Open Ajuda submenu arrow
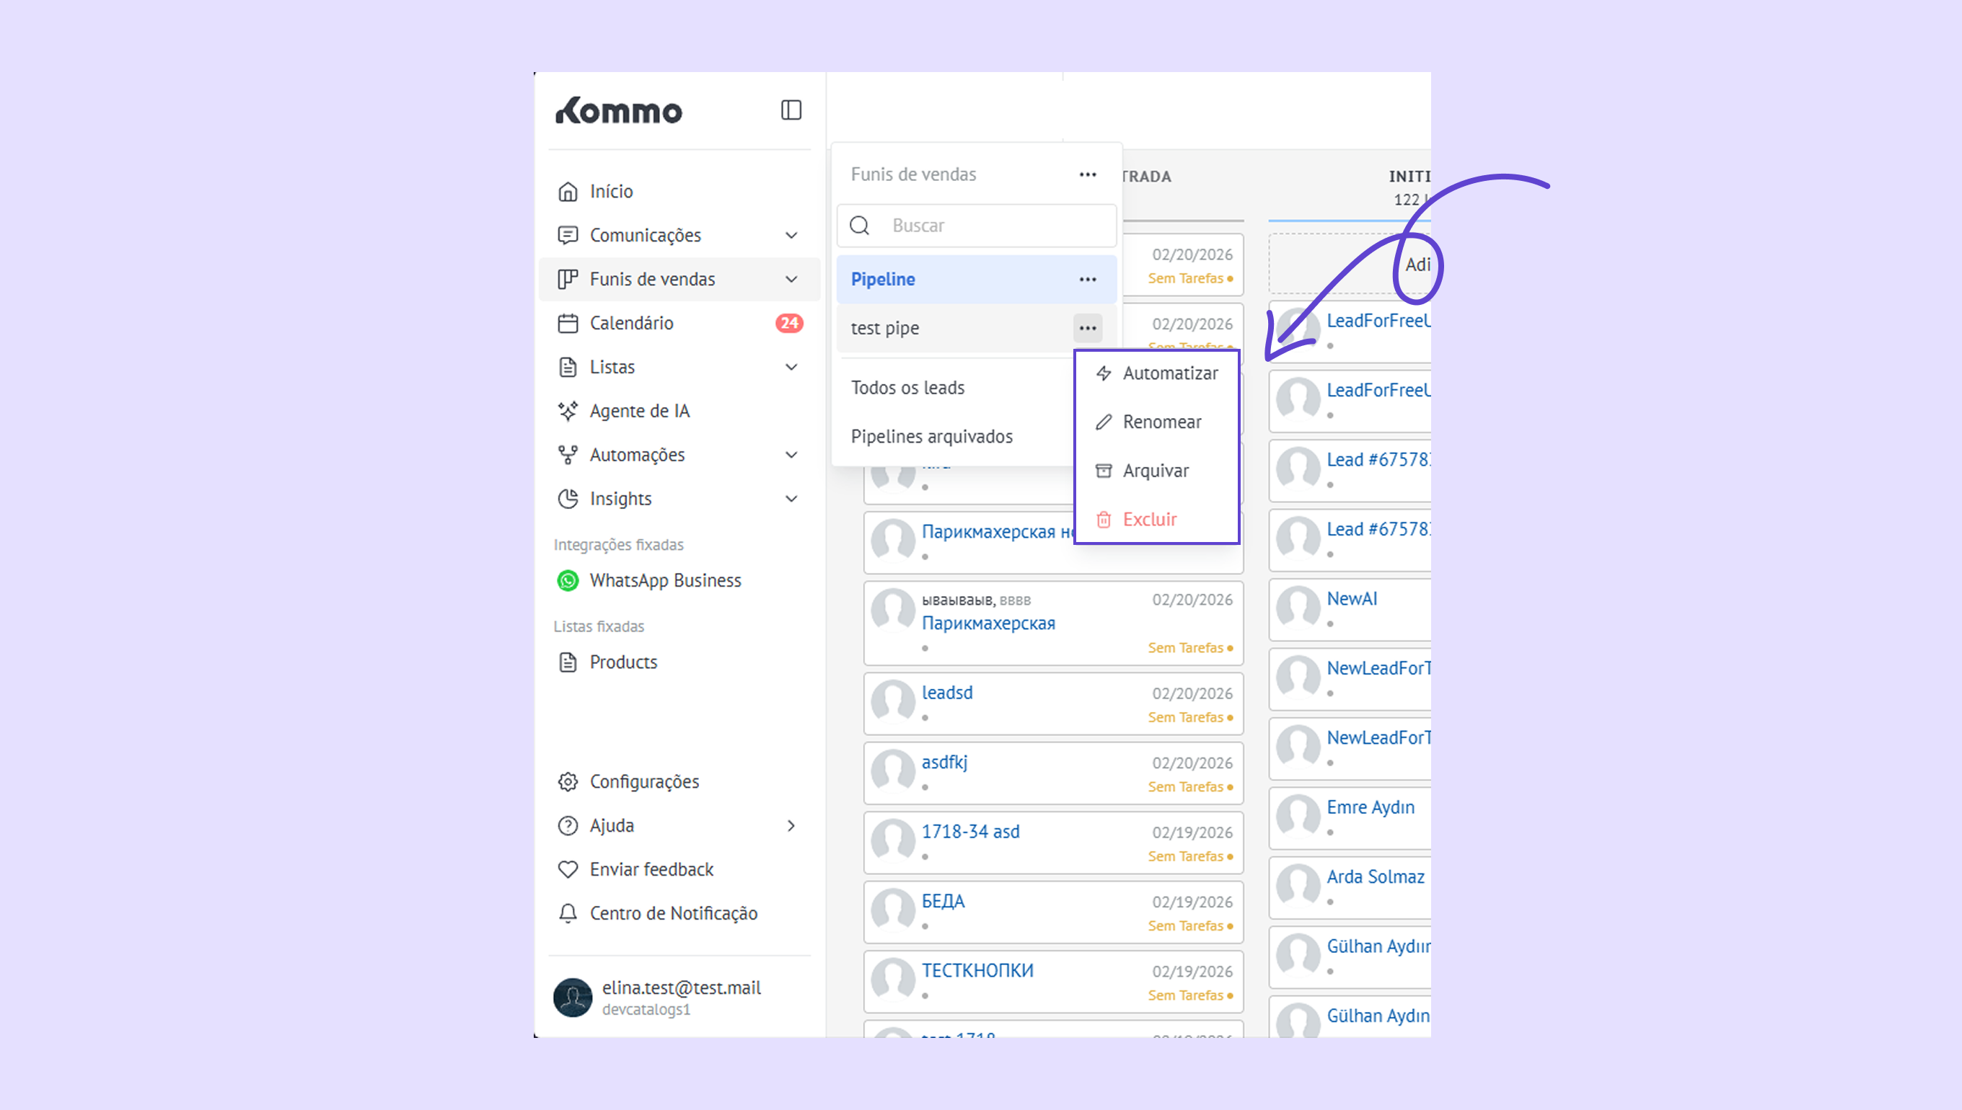 [x=791, y=825]
